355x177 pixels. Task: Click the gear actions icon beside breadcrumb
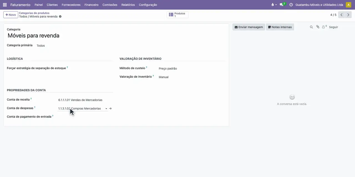click(60, 17)
